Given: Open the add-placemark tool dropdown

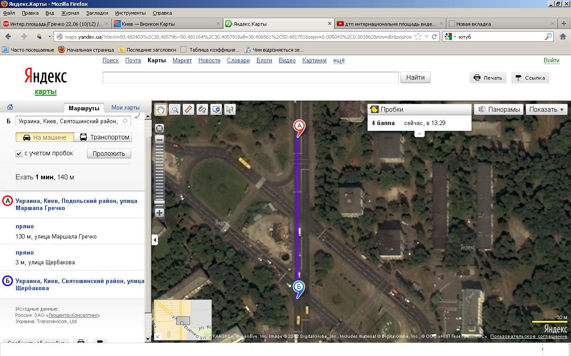Looking at the screenshot, I should (216, 109).
